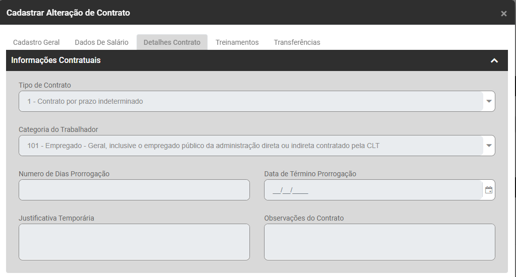The height and width of the screenshot is (277, 516).
Task: Select the worker category field showing 101 - Empregado
Action: (x=250, y=146)
